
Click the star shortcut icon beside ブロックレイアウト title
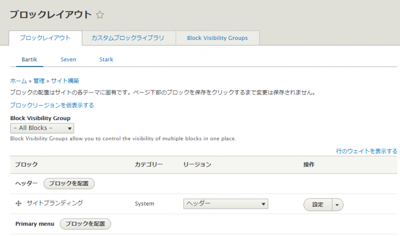[x=100, y=15]
